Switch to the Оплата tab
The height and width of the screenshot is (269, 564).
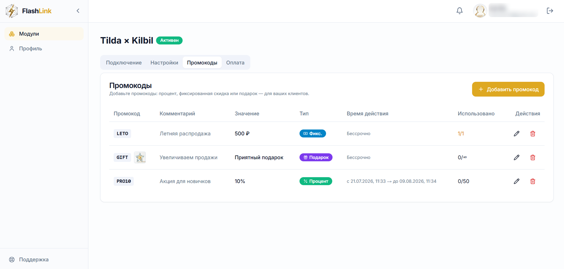click(235, 63)
